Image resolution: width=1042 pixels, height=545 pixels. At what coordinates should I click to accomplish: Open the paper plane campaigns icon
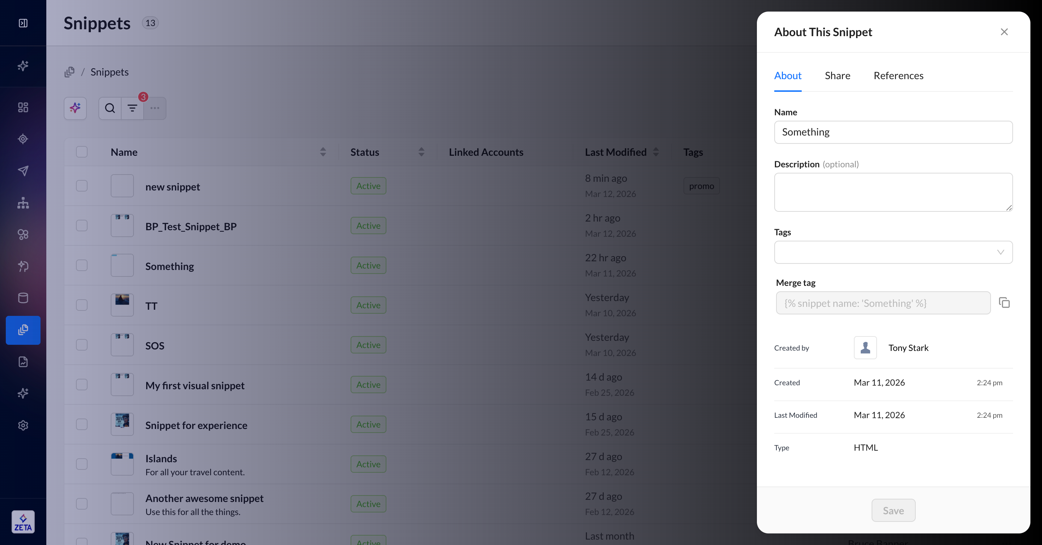(23, 171)
